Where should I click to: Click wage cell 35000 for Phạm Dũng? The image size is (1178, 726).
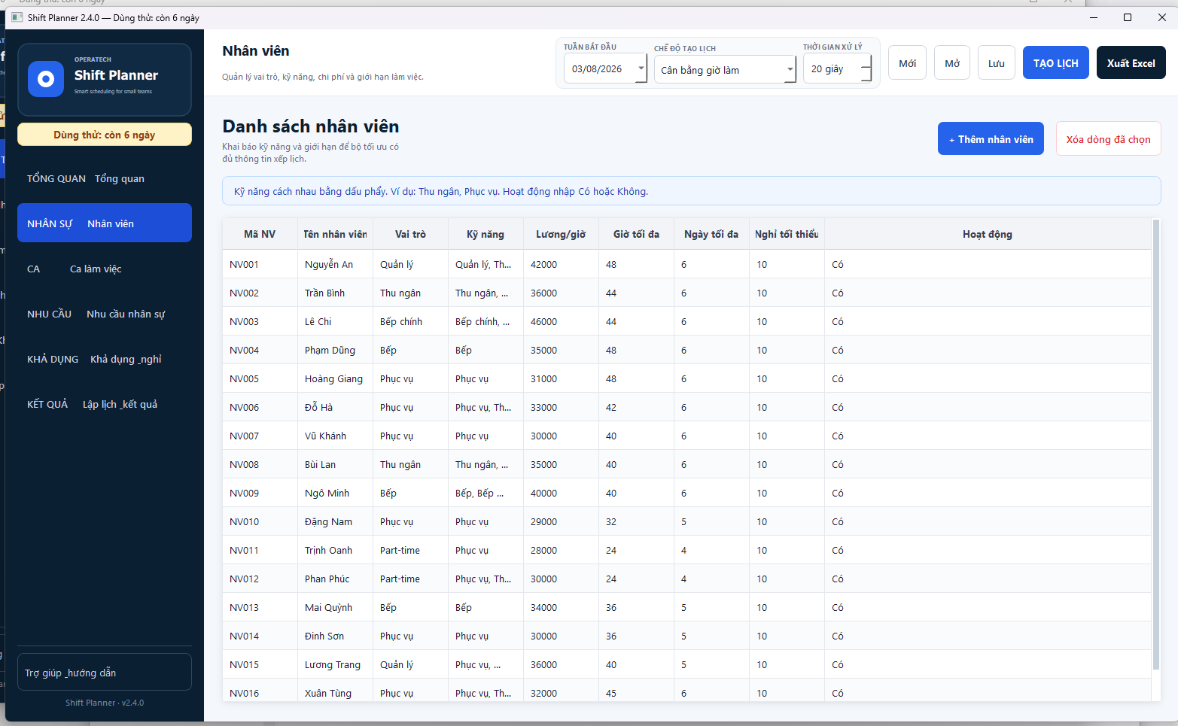pos(561,350)
